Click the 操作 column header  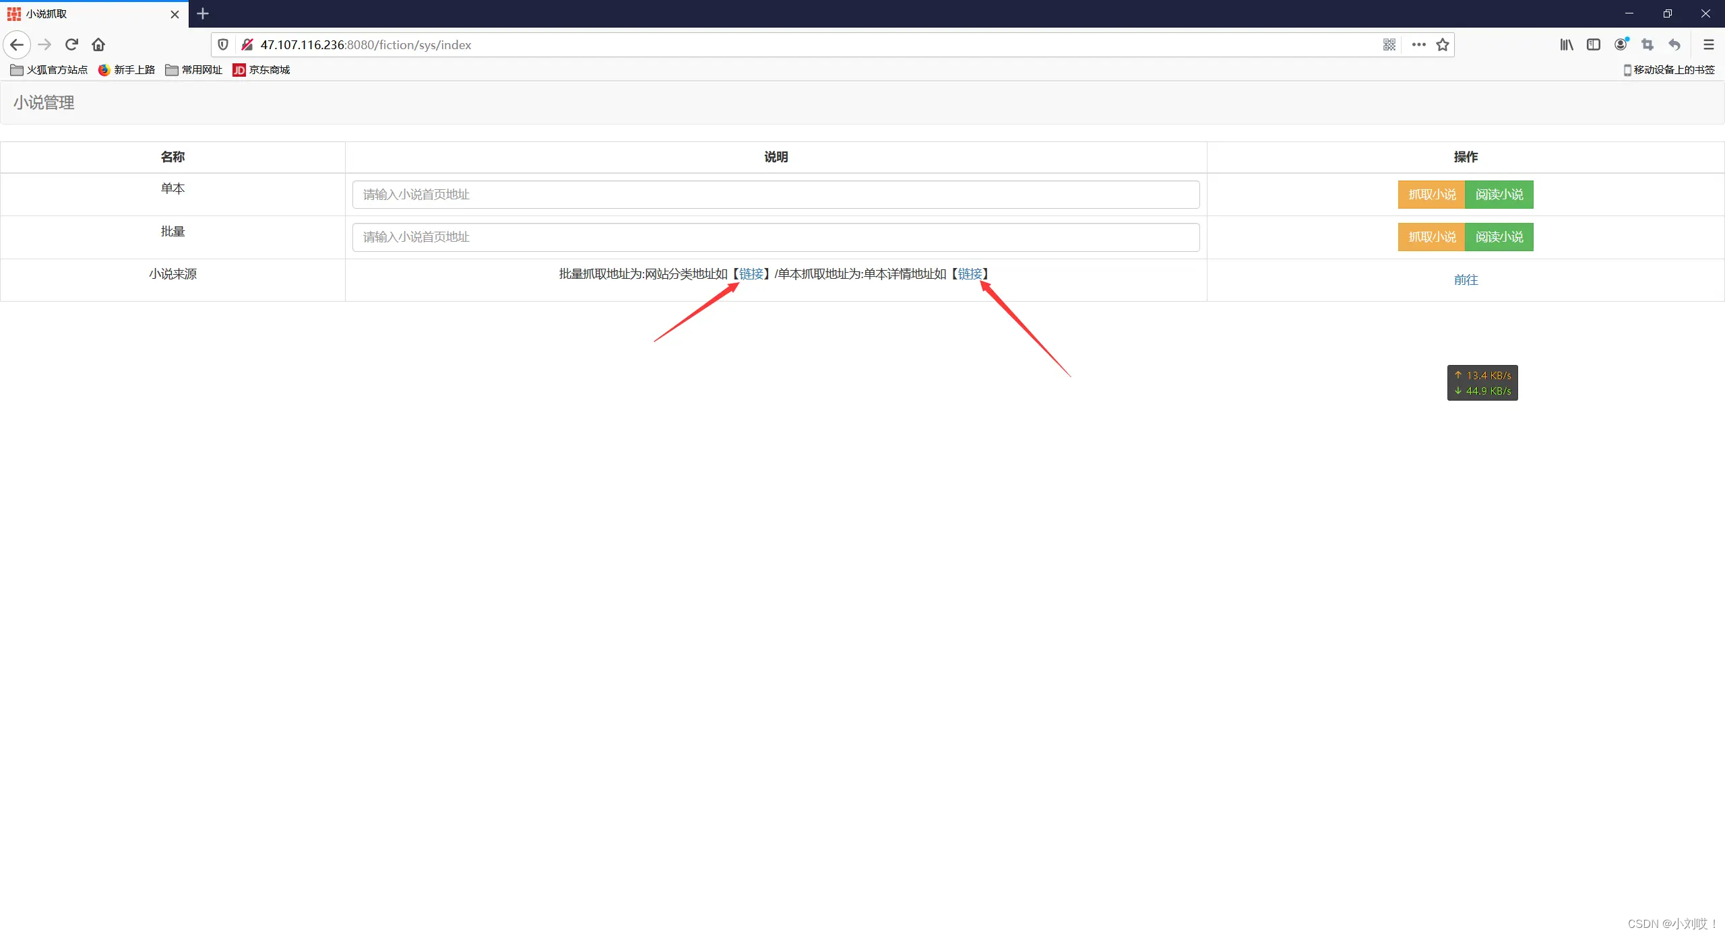click(1466, 157)
